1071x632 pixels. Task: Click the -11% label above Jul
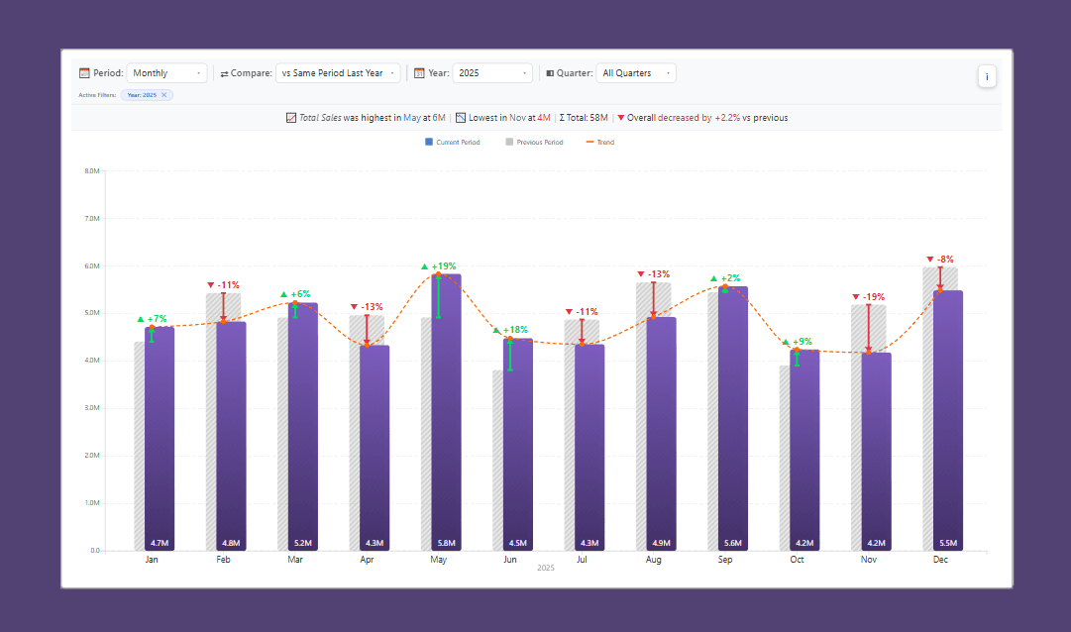[587, 312]
